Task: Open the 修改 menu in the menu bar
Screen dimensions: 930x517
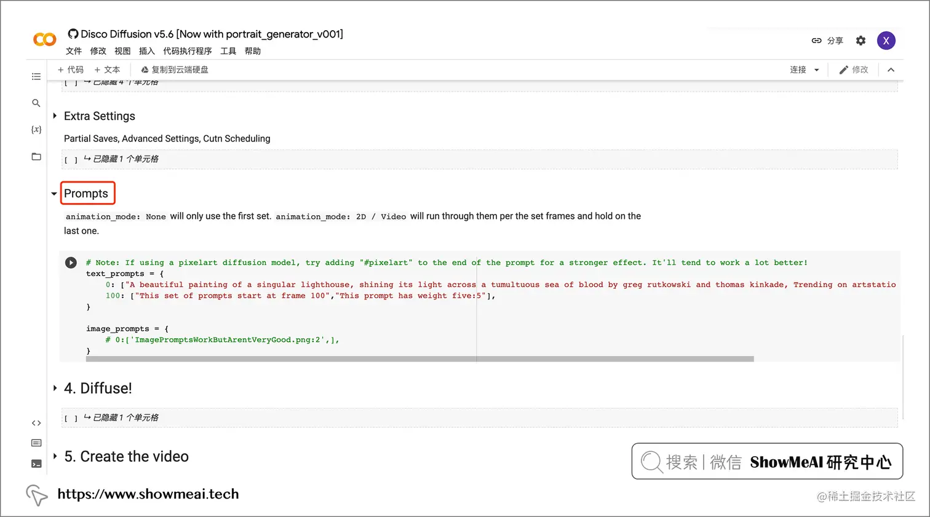Action: click(98, 51)
